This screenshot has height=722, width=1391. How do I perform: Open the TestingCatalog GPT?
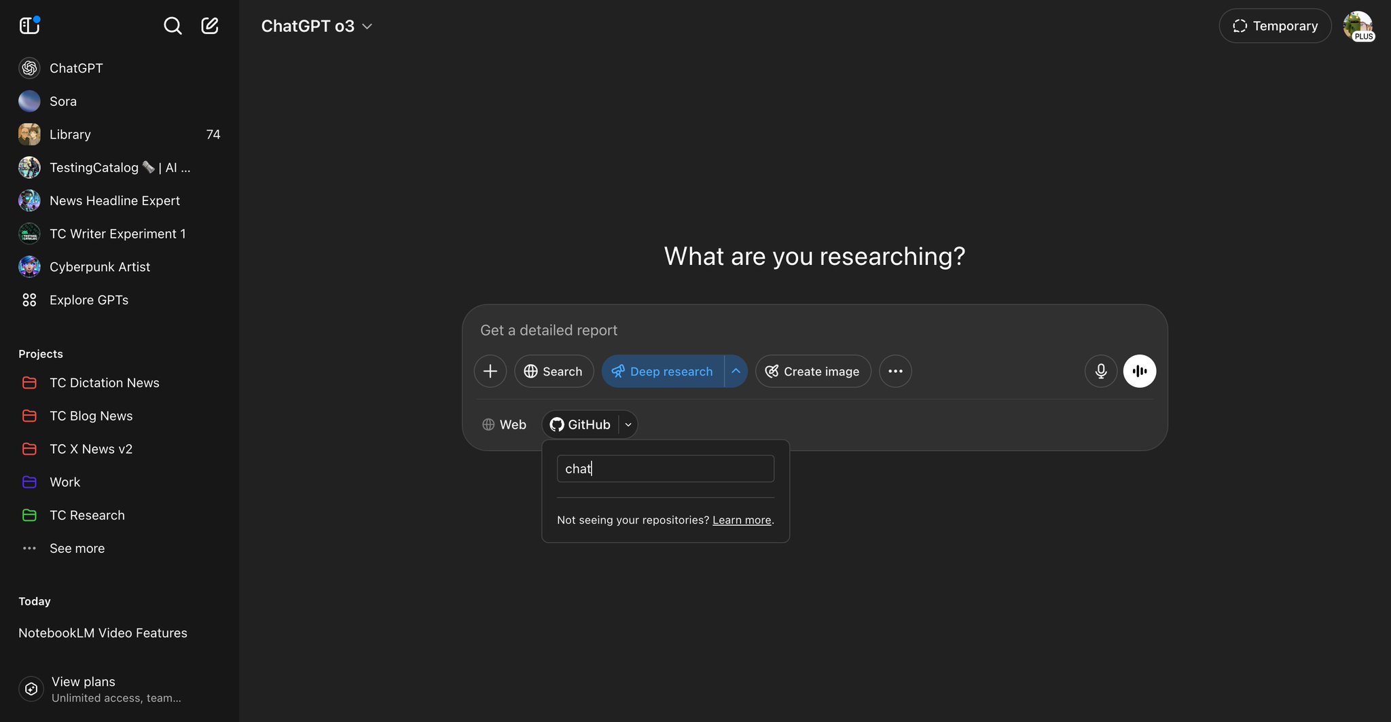click(120, 168)
